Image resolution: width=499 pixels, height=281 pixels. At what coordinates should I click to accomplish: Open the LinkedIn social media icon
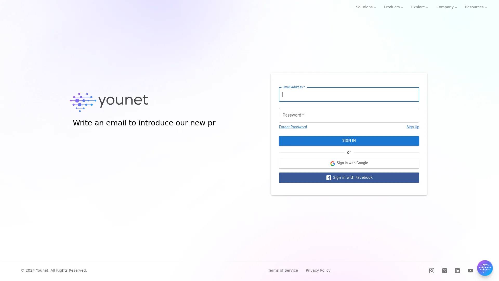[x=457, y=270]
